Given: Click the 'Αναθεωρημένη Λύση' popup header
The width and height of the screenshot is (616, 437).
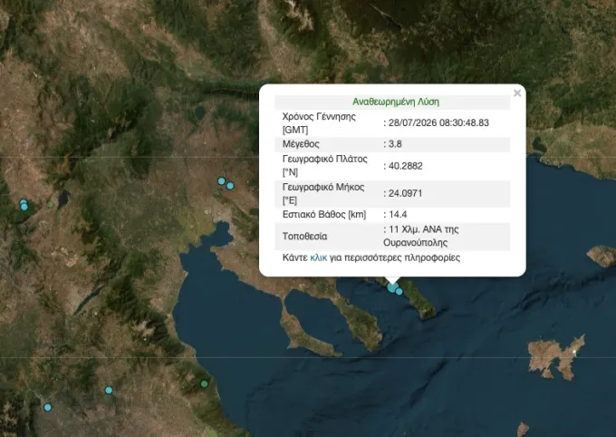Looking at the screenshot, I should (396, 102).
